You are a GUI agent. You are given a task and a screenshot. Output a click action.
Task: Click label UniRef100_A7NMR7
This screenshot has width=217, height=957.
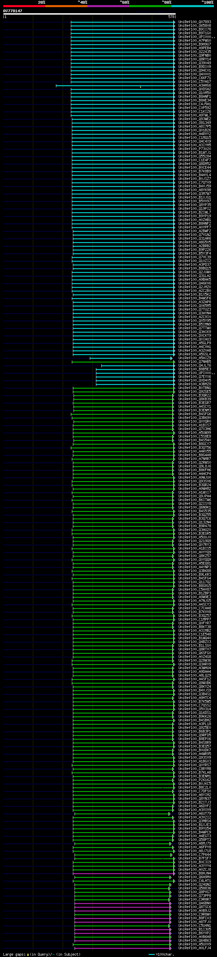click(195, 459)
